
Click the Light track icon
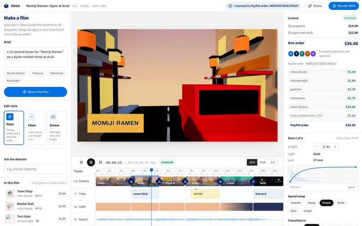tap(75, 207)
